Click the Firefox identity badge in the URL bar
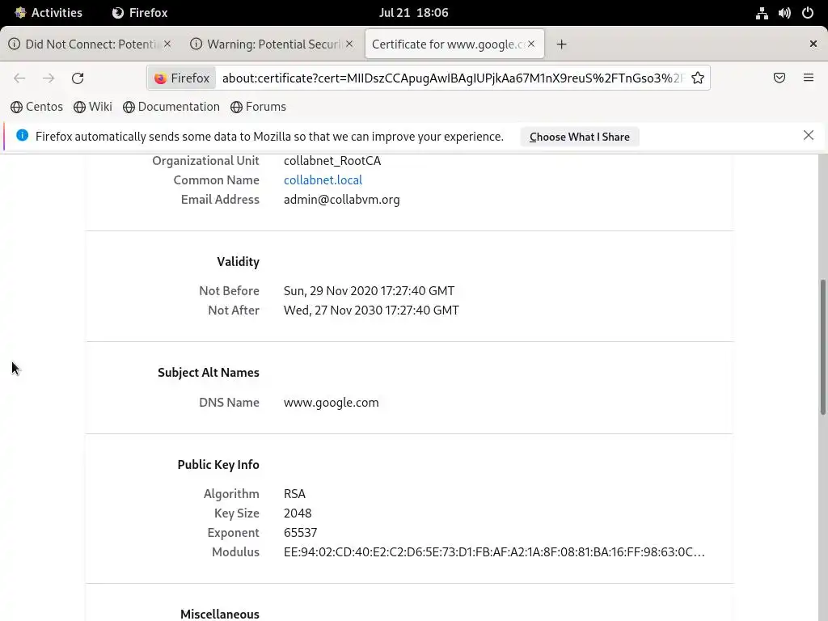Screen dimensions: 828x621 [x=182, y=78]
